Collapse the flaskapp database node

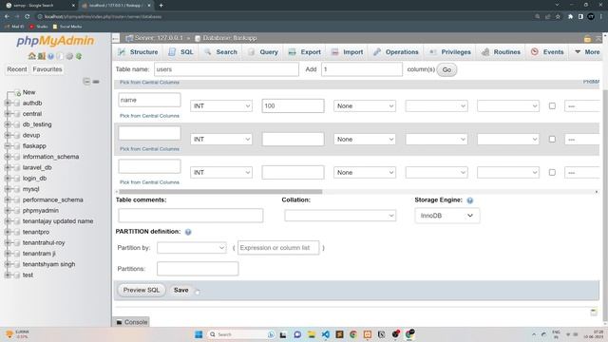[x=8, y=146]
